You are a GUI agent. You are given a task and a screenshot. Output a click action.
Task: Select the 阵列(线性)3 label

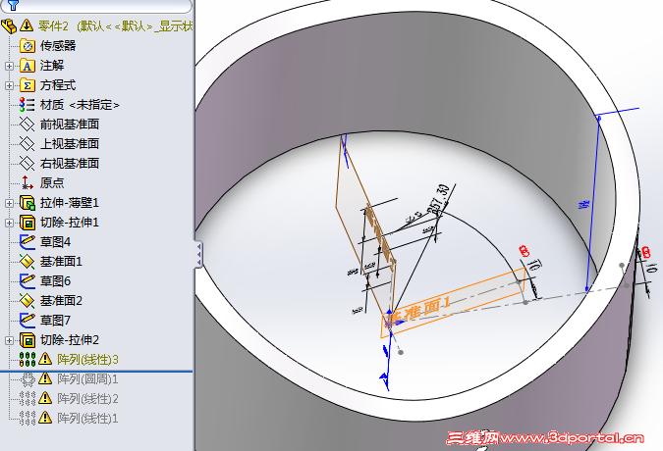point(88,360)
